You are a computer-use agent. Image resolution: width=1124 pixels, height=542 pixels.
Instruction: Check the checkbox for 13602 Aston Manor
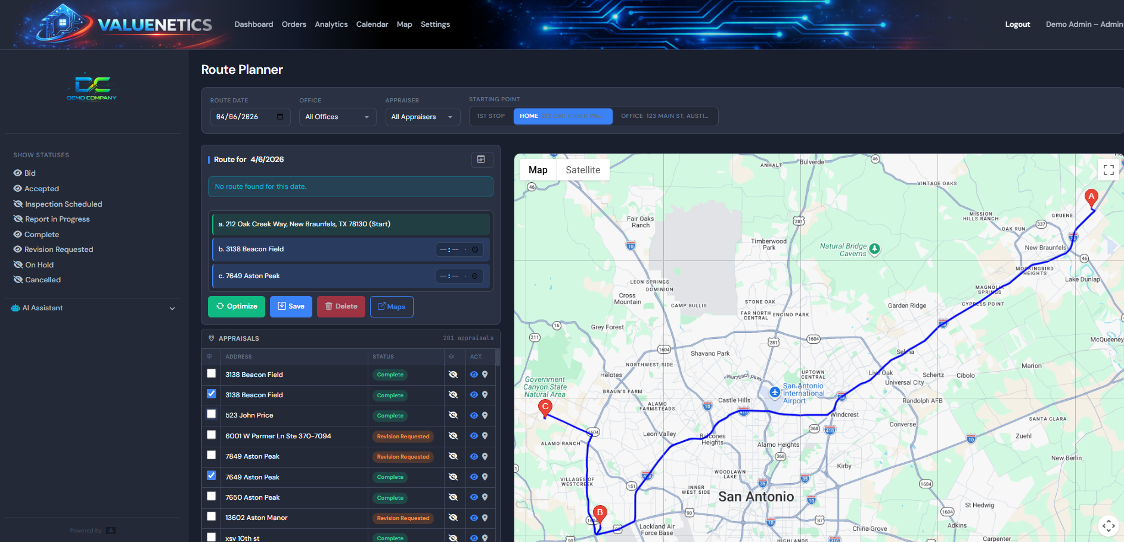pyautogui.click(x=211, y=516)
